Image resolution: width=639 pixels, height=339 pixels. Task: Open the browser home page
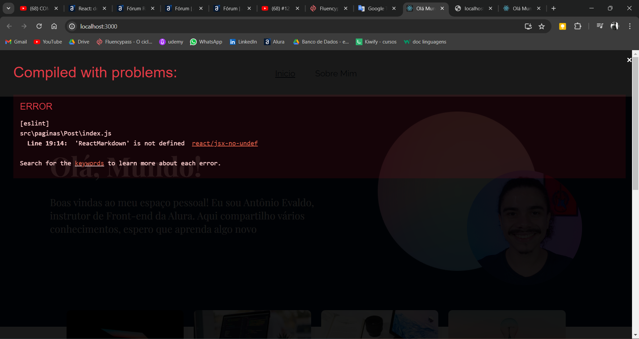coord(54,26)
